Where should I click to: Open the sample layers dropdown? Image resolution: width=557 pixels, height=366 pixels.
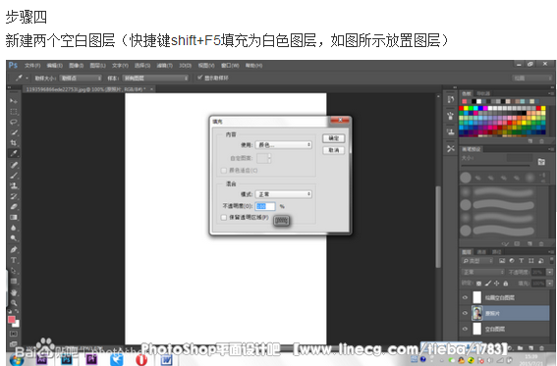[155, 78]
